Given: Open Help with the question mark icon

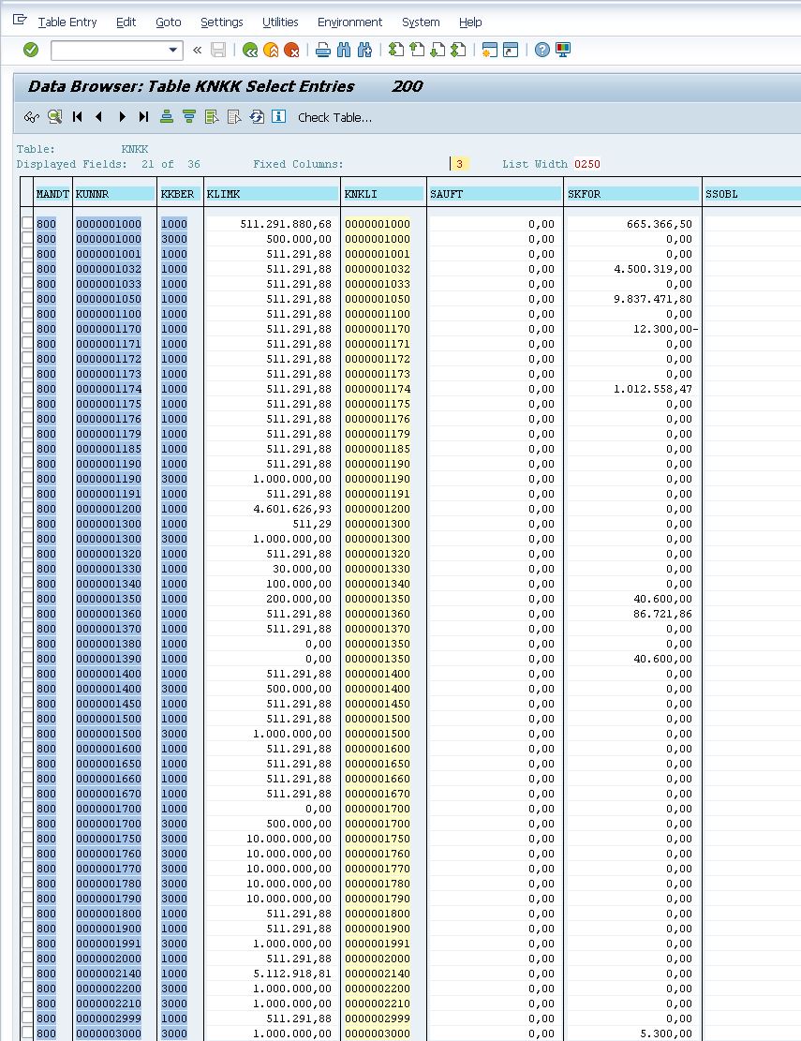Looking at the screenshot, I should (541, 50).
